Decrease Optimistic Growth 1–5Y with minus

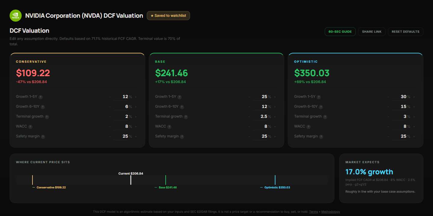(x=388, y=97)
